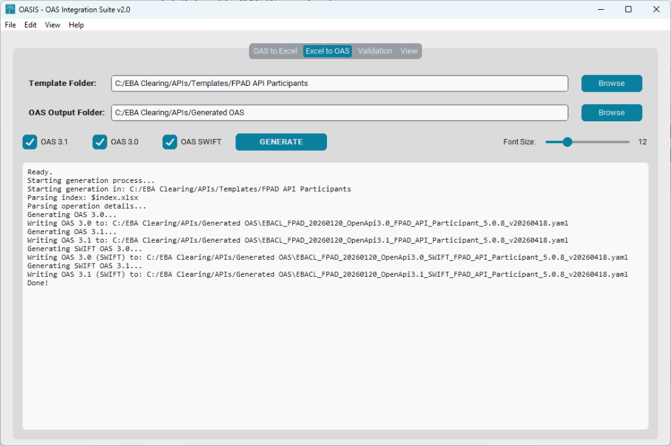Open the File menu
671x446 pixels.
coord(10,25)
